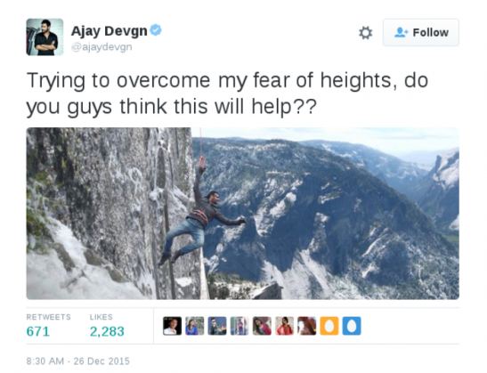Click the Ajay Devgn display name
This screenshot has width=487, height=373.
click(x=110, y=31)
